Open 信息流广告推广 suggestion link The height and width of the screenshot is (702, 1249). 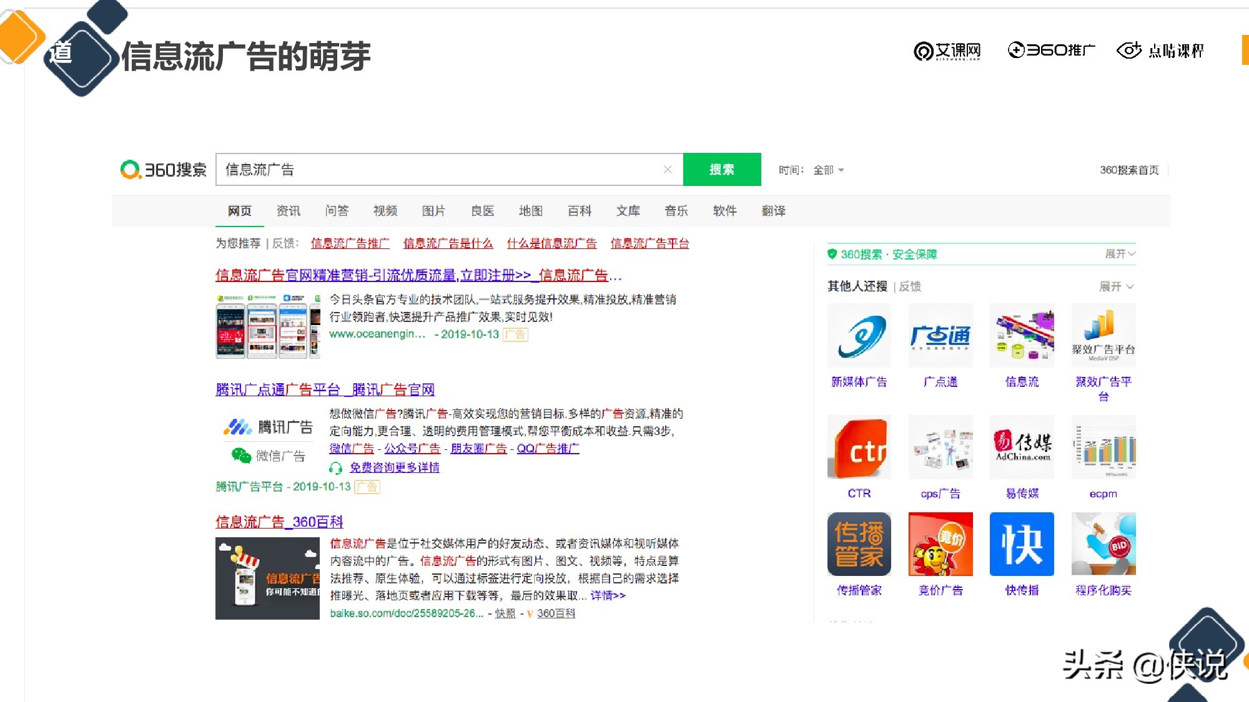(x=350, y=243)
